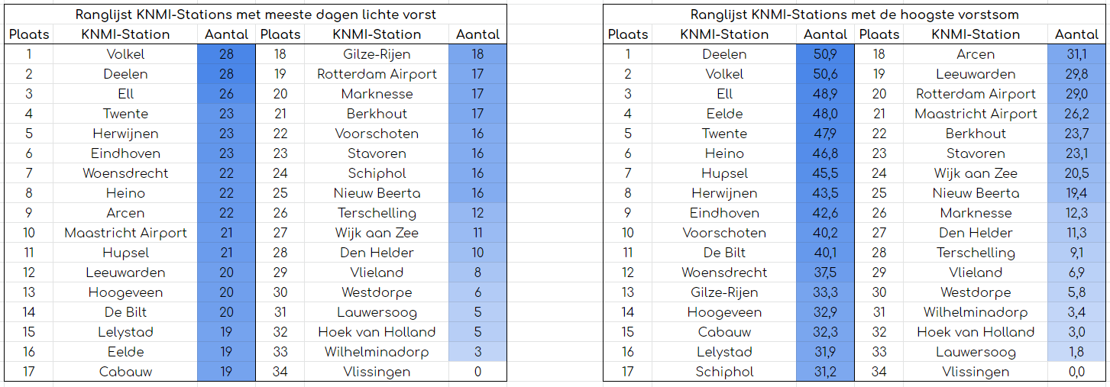
Task: Select Nieuw Beerta in the lichte vorst table
Action: click(x=377, y=193)
